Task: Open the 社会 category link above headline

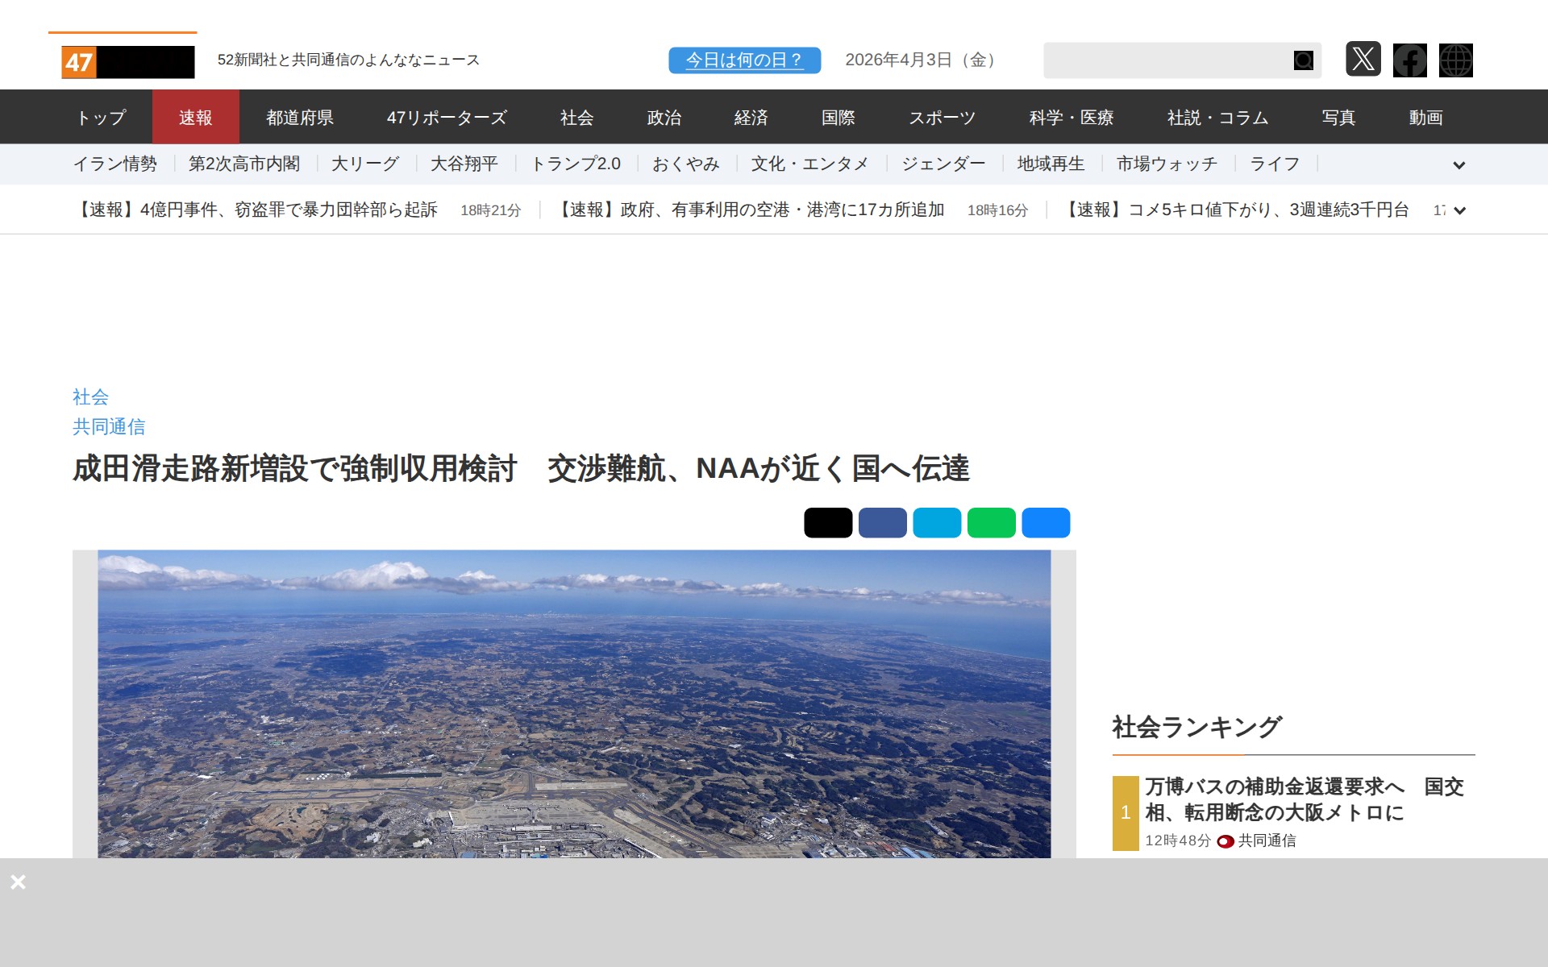Action: tap(90, 396)
